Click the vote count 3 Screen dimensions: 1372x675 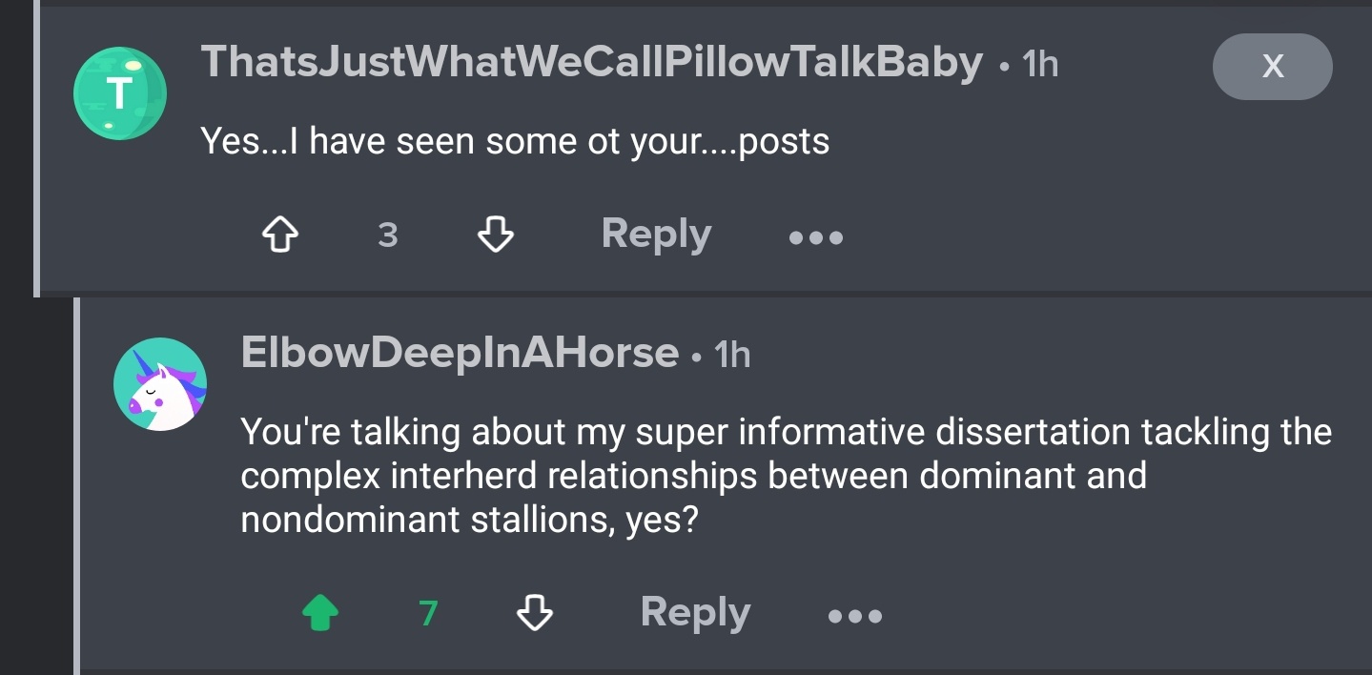tap(387, 235)
